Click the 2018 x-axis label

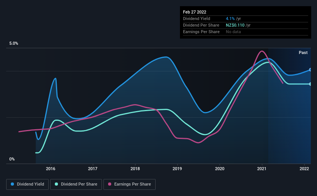[x=135, y=169]
